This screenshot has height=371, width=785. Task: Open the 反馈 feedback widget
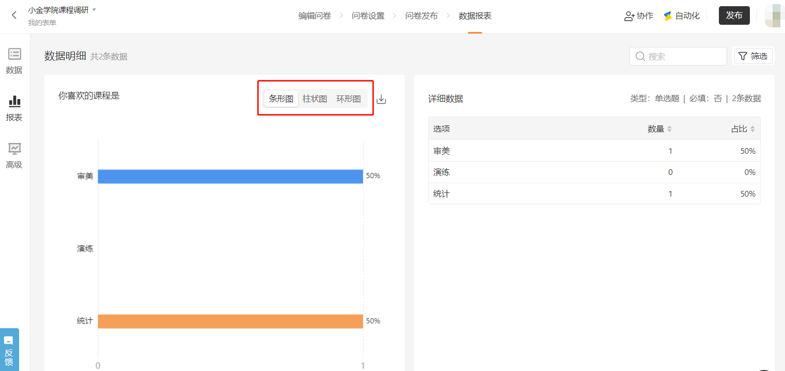point(9,349)
